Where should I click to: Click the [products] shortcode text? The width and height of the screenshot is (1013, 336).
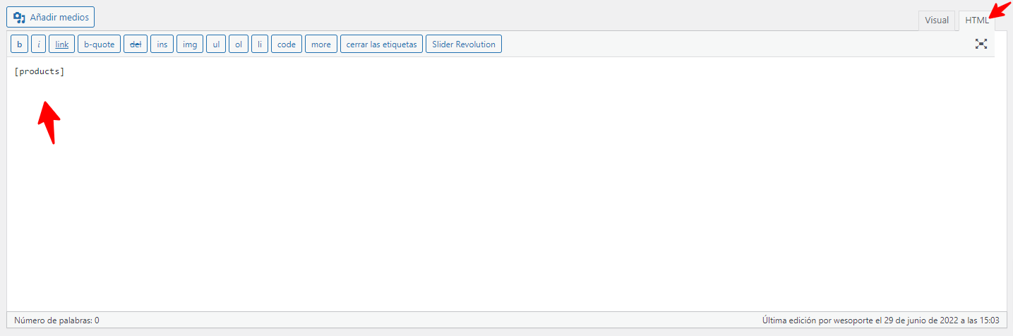coord(40,72)
